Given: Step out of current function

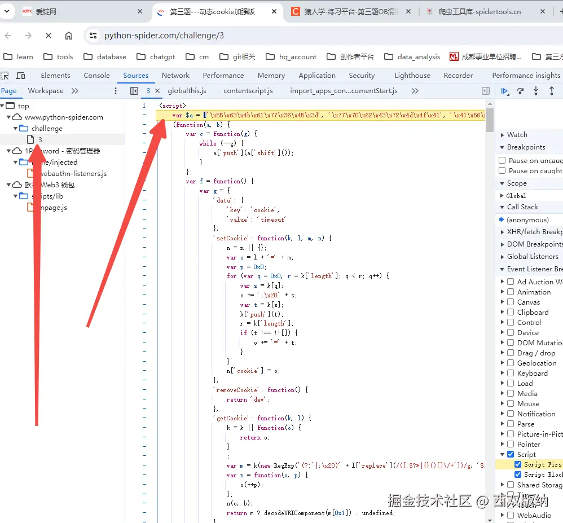Looking at the screenshot, I should click(x=552, y=91).
